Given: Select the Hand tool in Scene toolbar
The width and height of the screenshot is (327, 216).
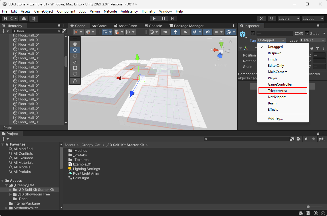Looking at the screenshot, I should pos(75,44).
